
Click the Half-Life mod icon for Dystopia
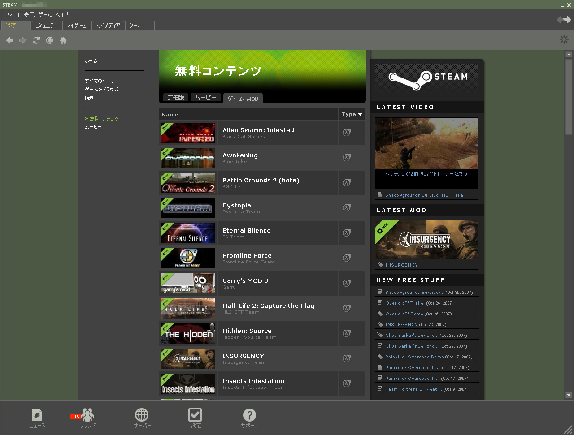(x=347, y=207)
